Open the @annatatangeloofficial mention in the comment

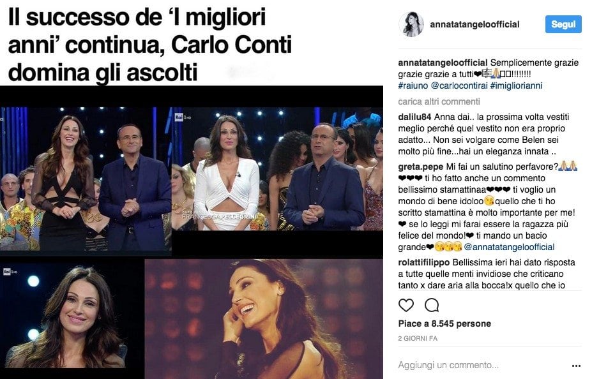pos(509,247)
